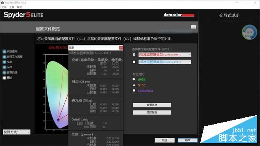Click the 亮度 section heading in 信息
260x146 pixels.
tap(97, 60)
